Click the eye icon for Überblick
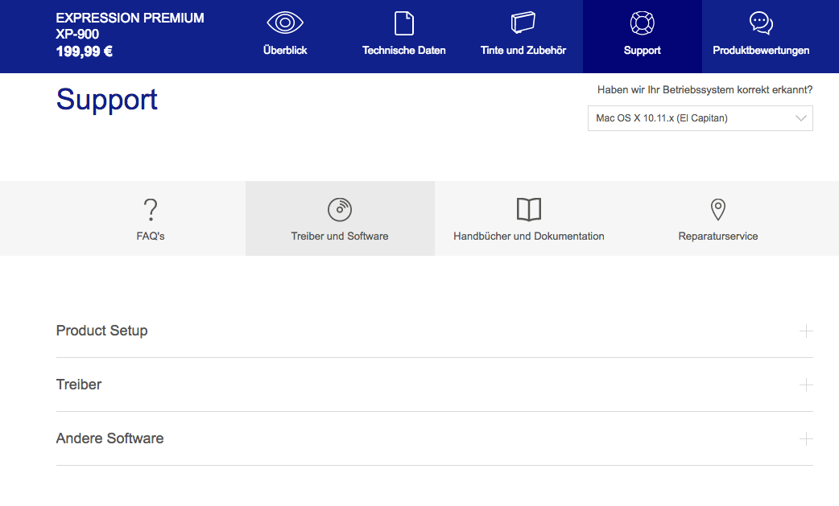 pyautogui.click(x=285, y=23)
